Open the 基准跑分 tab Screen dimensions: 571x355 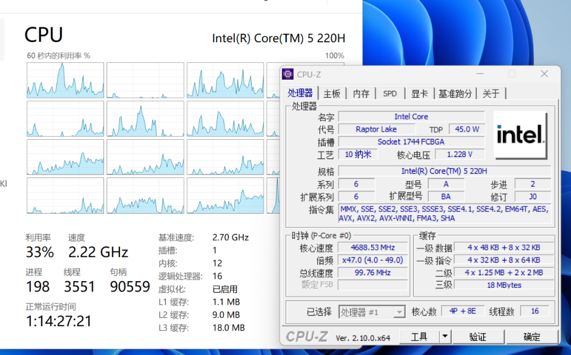point(455,94)
